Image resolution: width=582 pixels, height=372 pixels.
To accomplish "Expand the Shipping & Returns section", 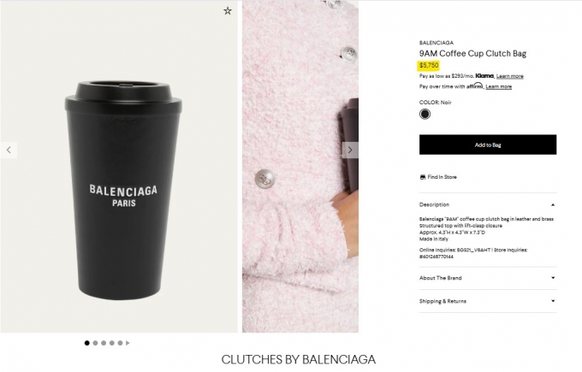I will tap(488, 301).
